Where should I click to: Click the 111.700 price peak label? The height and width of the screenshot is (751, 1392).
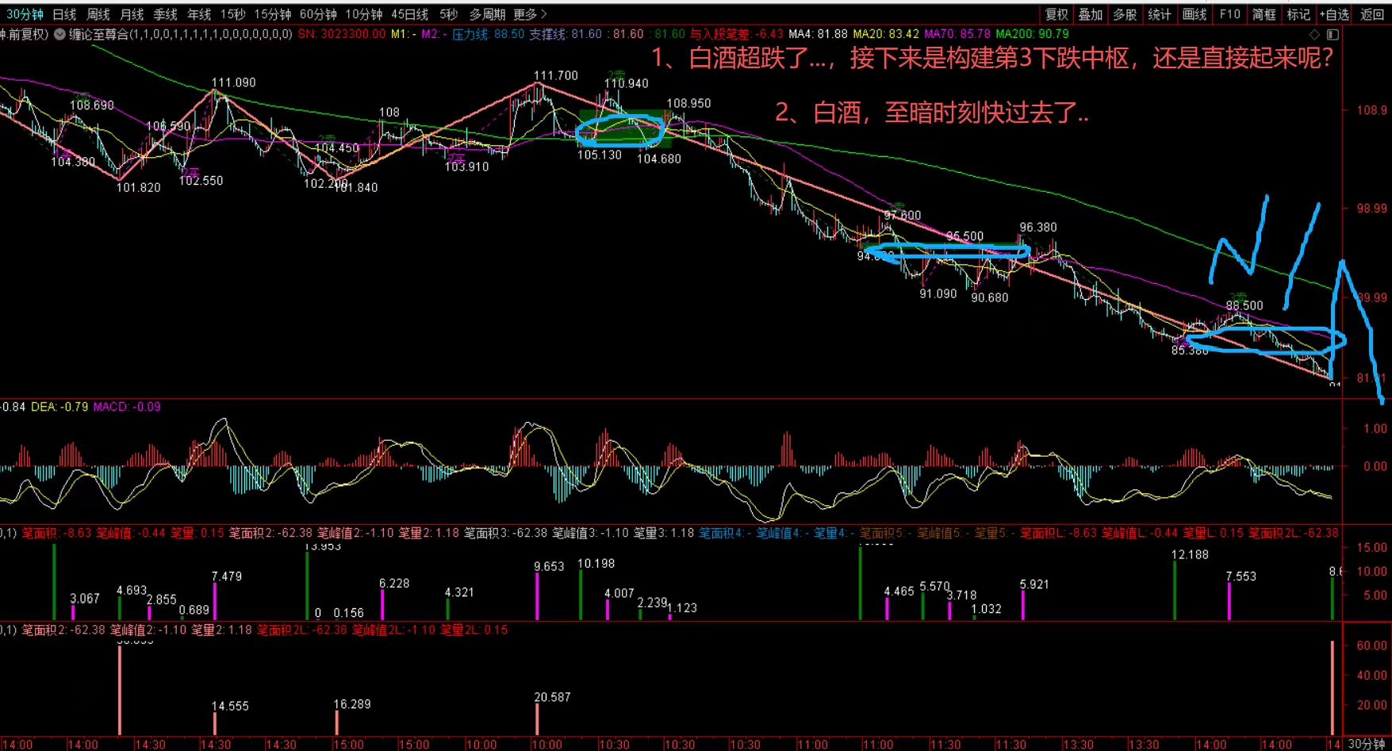coord(556,75)
